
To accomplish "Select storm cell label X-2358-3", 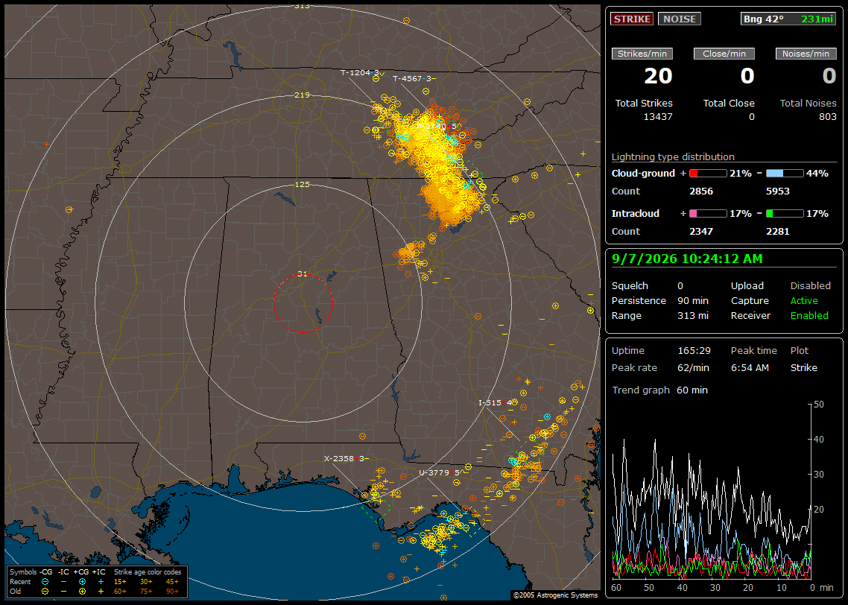I will pyautogui.click(x=344, y=458).
